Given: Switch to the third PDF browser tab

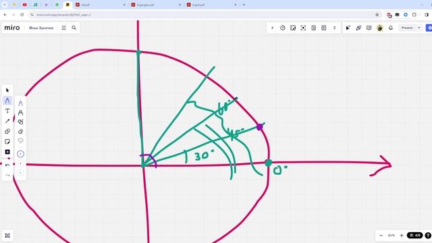Looking at the screenshot, I should coord(212,5).
